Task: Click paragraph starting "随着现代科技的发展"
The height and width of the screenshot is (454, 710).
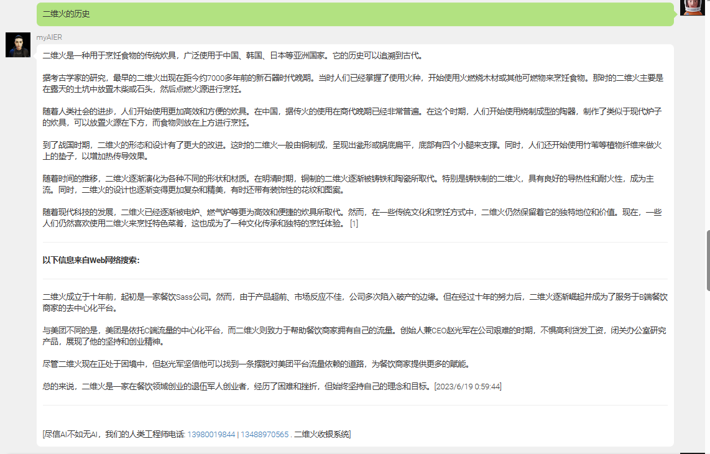Action: click(353, 218)
